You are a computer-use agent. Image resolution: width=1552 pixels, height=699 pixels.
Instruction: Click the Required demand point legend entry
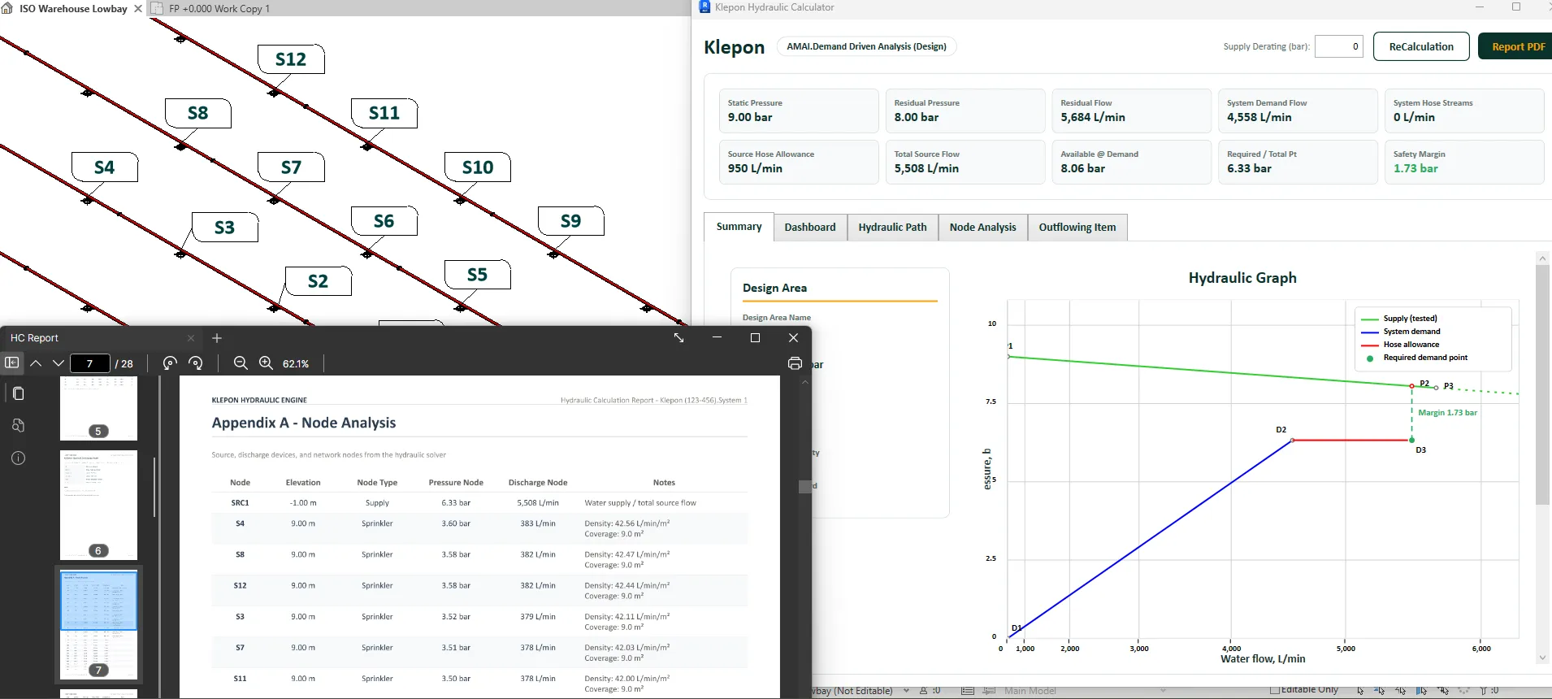(x=1415, y=358)
